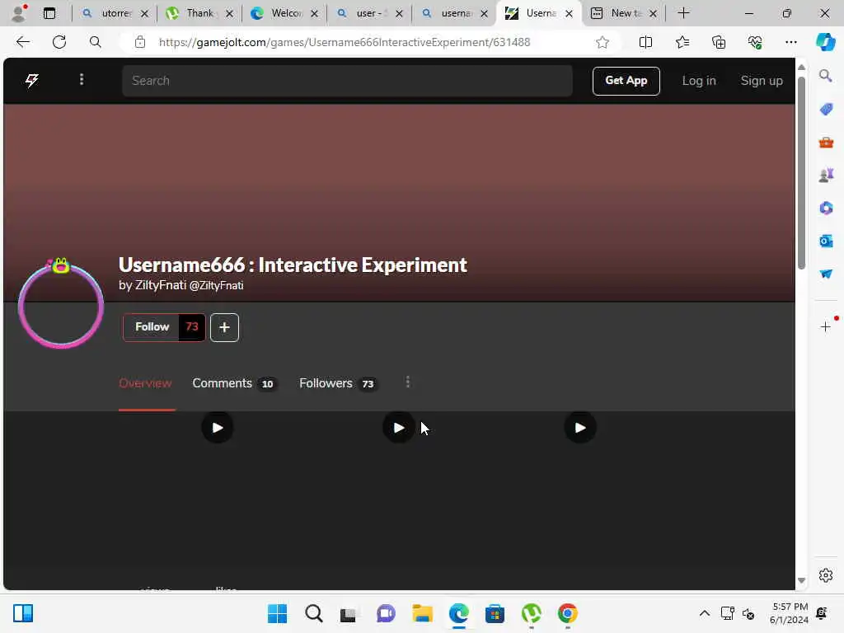Open the Windows Start menu
Image resolution: width=844 pixels, height=633 pixels.
pos(277,613)
